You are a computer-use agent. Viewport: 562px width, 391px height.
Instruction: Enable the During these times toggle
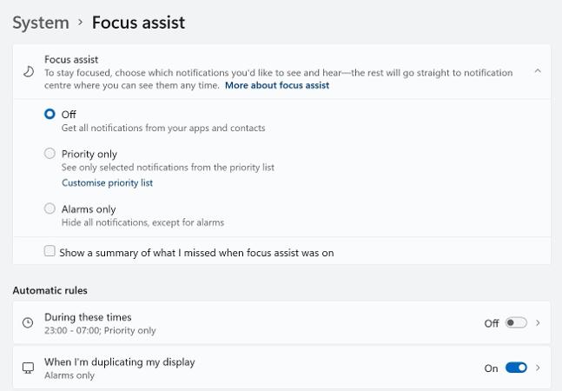516,322
